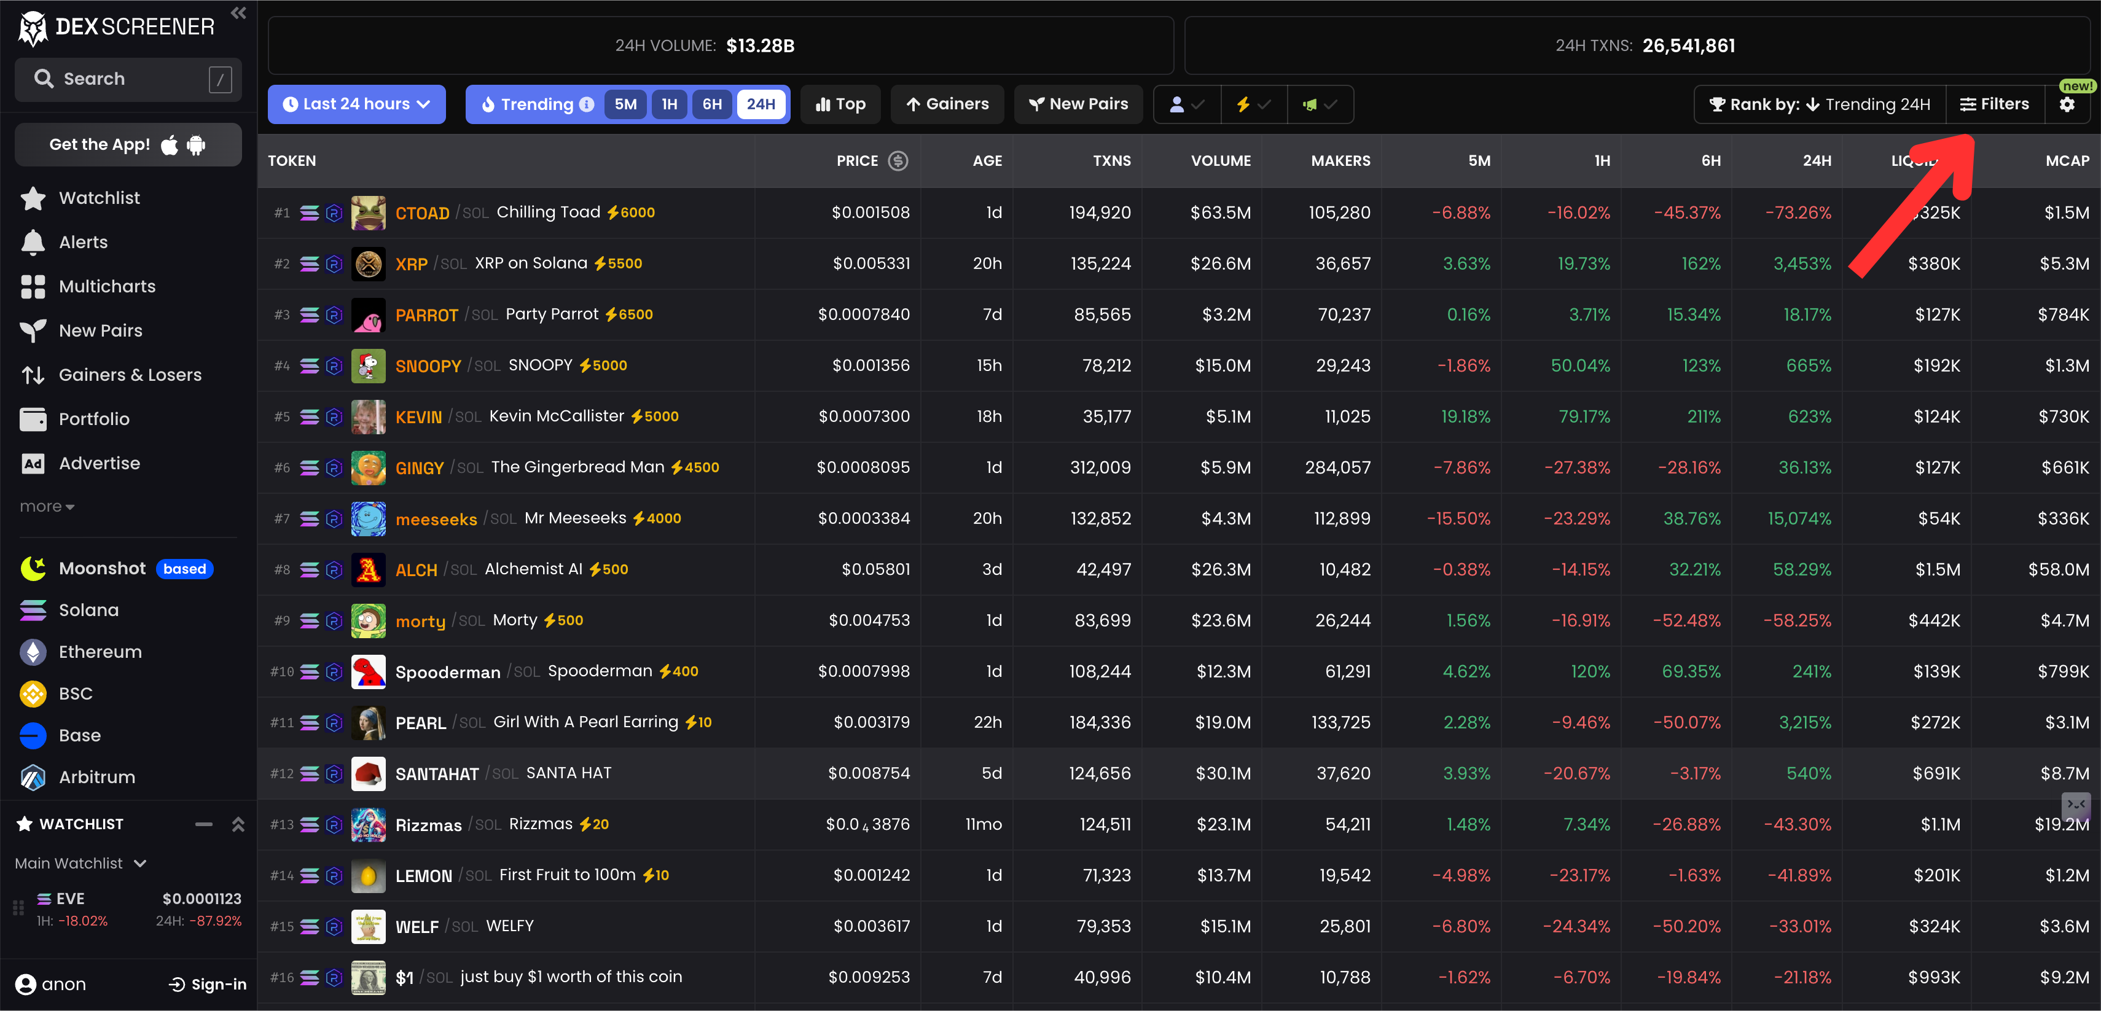Click the Raydium icon in SNOOPY row
The image size is (2101, 1011).
point(334,365)
